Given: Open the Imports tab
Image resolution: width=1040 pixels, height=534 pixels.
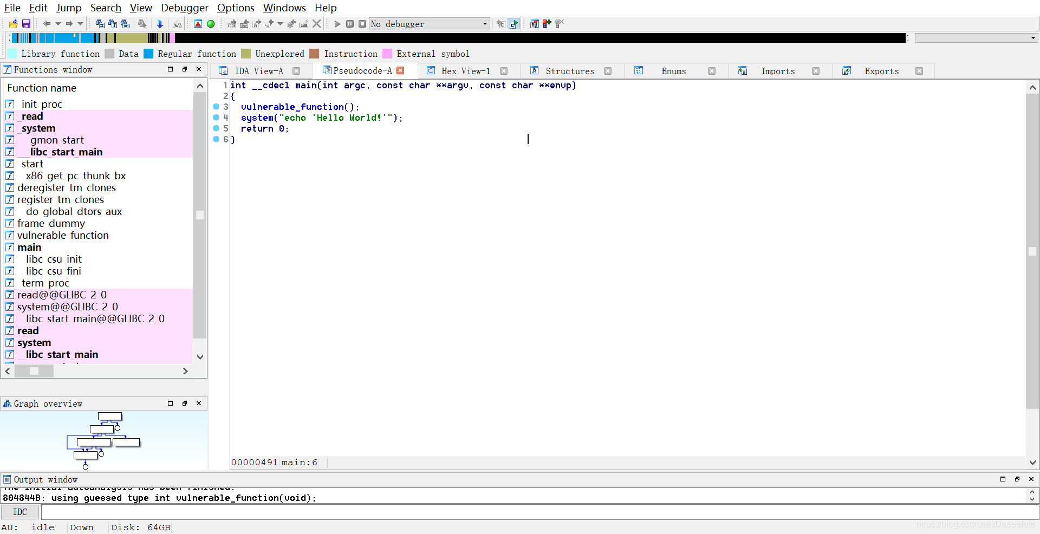Looking at the screenshot, I should click(778, 71).
